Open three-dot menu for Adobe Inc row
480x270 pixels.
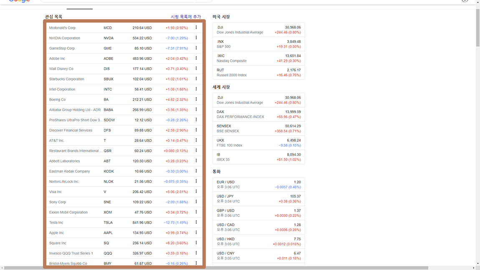pyautogui.click(x=196, y=58)
